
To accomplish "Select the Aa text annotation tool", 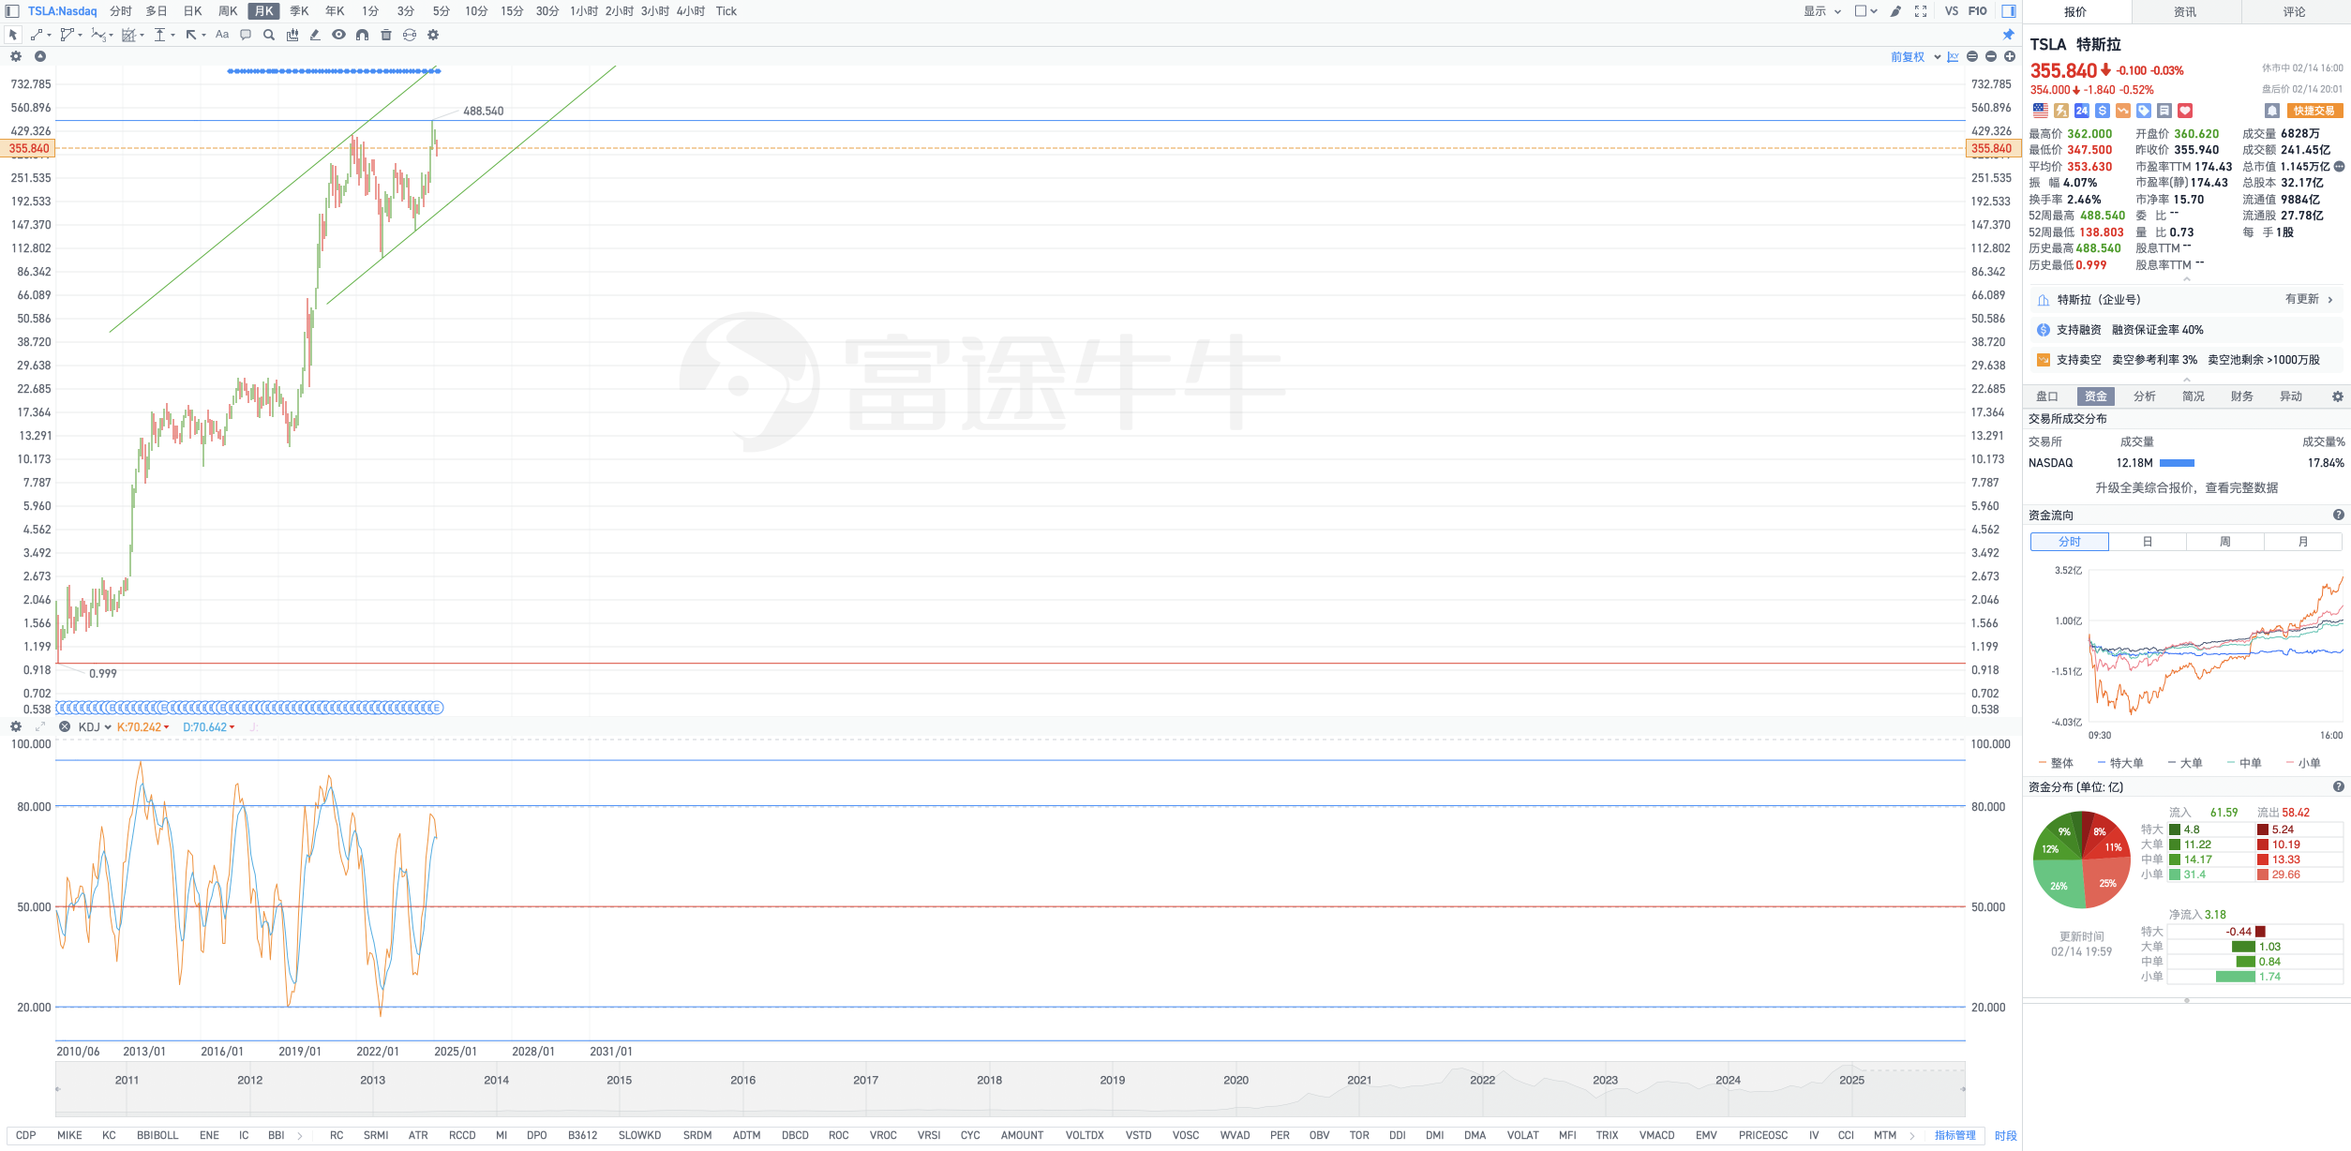I will point(222,35).
